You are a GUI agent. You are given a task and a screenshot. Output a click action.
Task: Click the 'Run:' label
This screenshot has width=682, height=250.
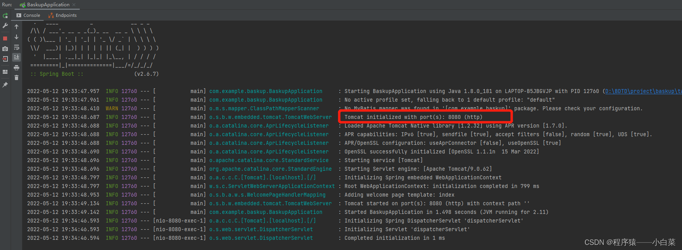7,5
